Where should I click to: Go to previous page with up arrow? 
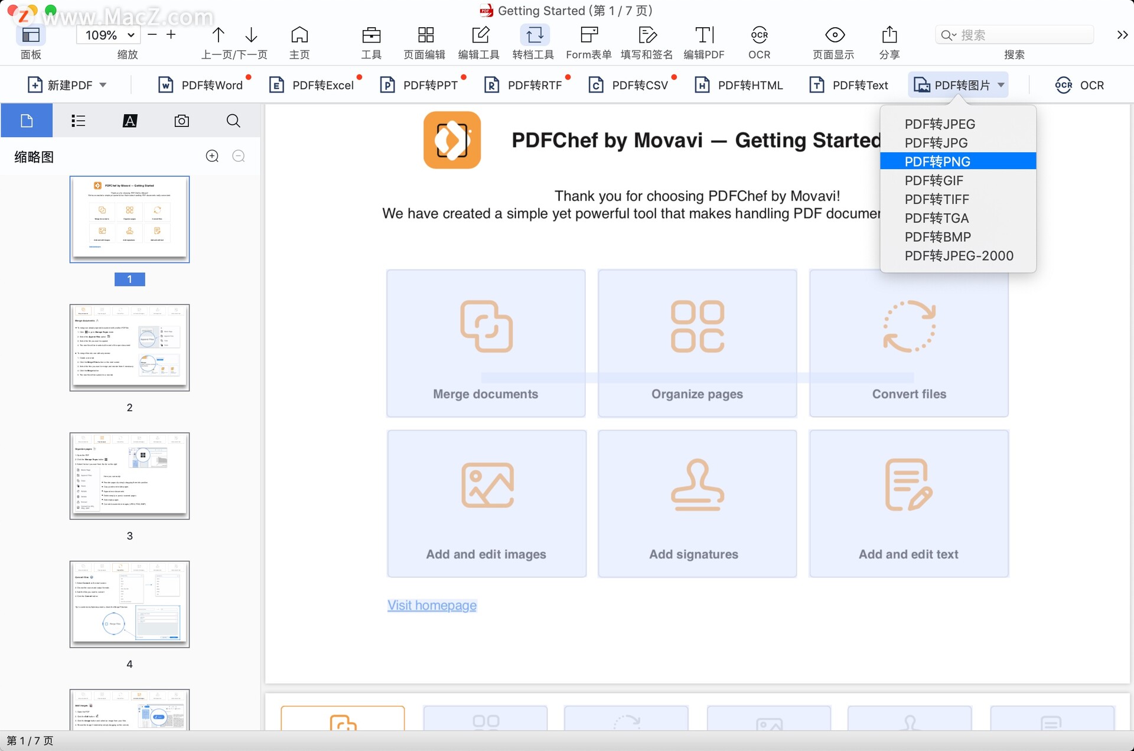tap(218, 35)
